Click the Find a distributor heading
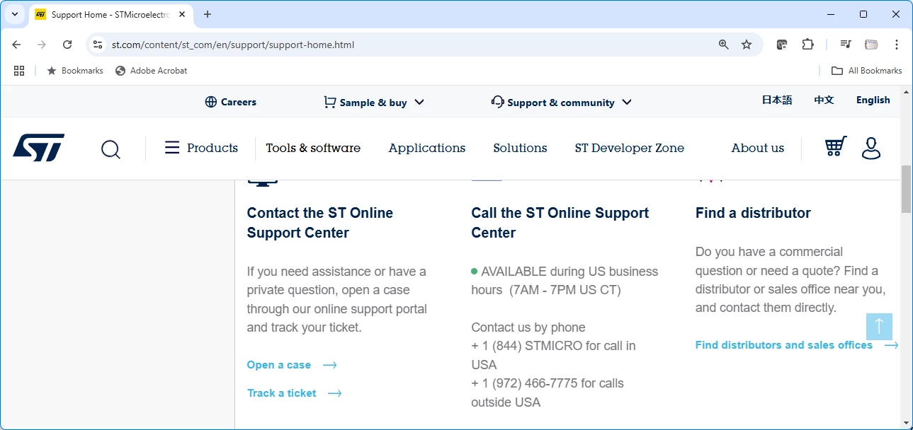Image resolution: width=913 pixels, height=430 pixels. tap(753, 213)
